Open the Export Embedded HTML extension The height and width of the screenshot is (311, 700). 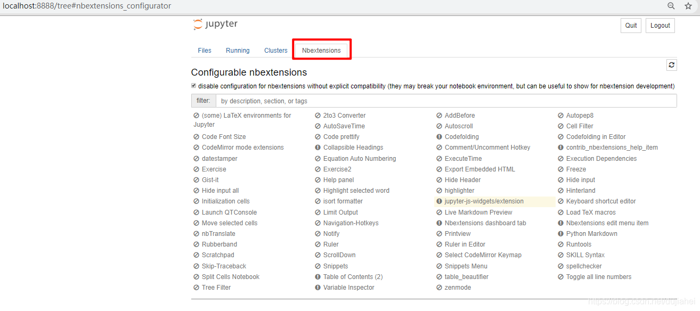pyautogui.click(x=480, y=169)
